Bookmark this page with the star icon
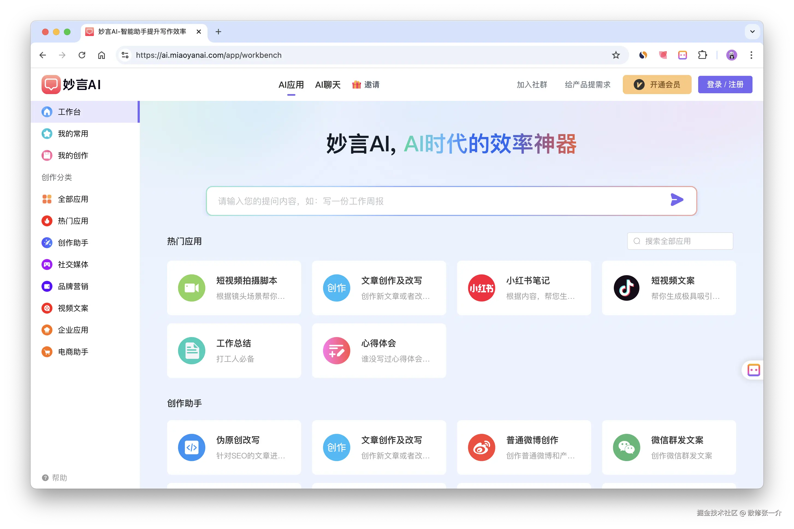Image resolution: width=794 pixels, height=529 pixels. pos(616,55)
